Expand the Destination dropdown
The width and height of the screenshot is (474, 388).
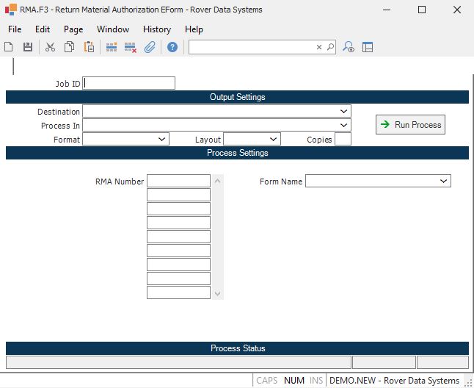coord(344,111)
